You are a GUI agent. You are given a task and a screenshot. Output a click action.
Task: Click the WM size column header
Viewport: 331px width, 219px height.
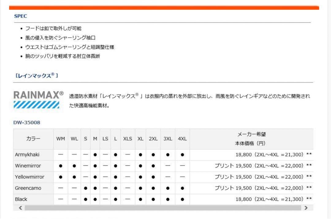click(x=61, y=139)
